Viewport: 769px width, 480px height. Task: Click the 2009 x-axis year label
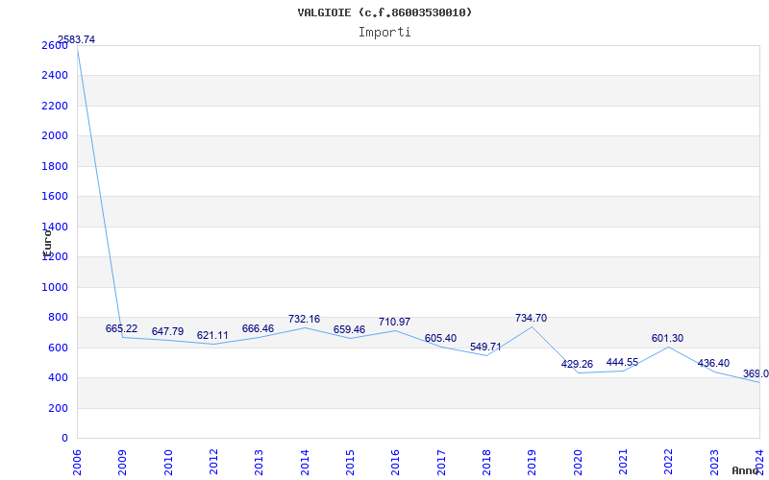(123, 462)
